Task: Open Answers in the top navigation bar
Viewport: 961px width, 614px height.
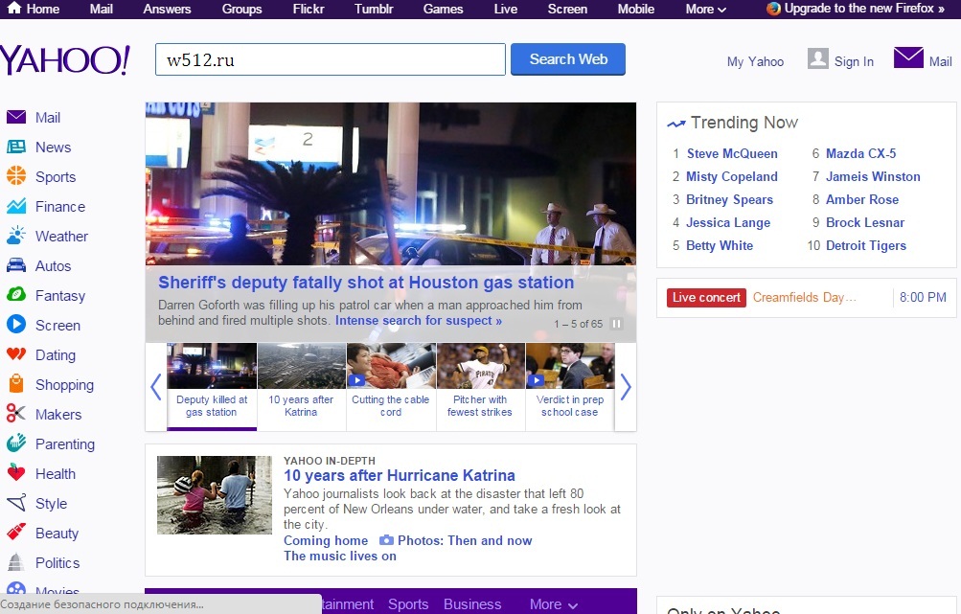Action: click(x=167, y=10)
